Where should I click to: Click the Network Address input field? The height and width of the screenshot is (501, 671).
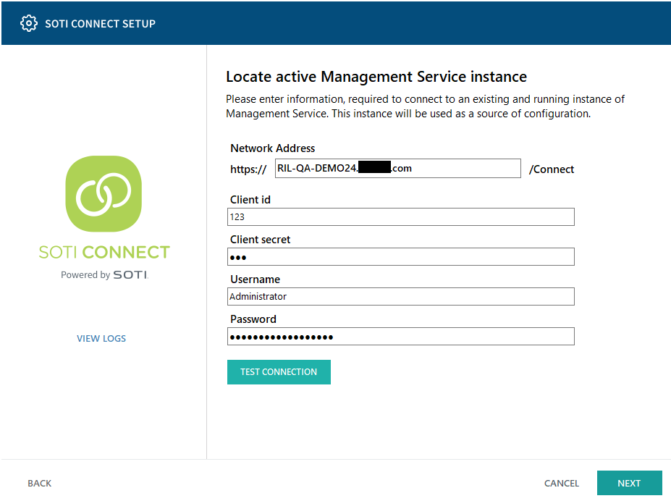pos(397,169)
